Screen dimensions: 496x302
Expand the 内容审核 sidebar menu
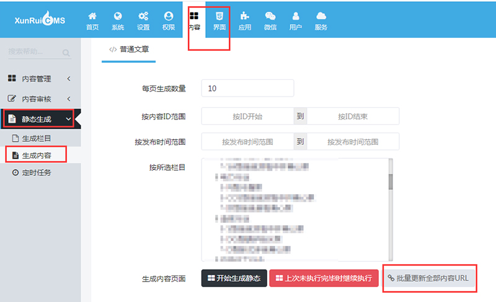point(40,99)
